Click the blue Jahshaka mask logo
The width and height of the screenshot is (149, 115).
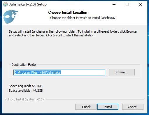pos(10,17)
